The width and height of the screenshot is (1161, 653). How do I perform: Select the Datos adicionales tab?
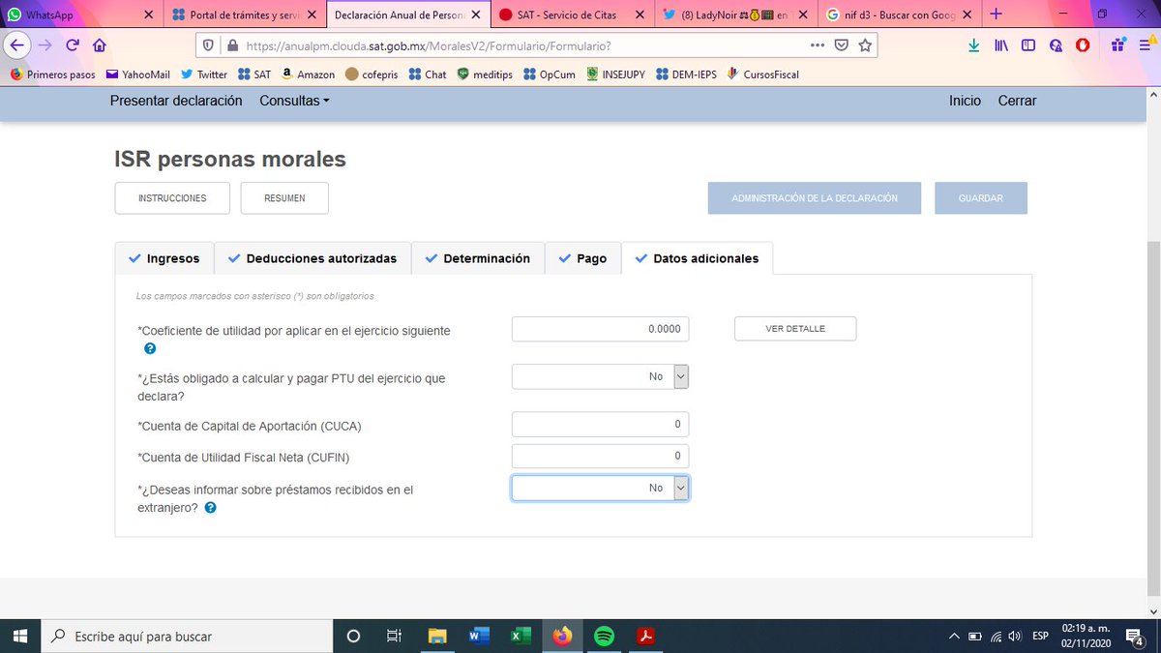pos(697,258)
